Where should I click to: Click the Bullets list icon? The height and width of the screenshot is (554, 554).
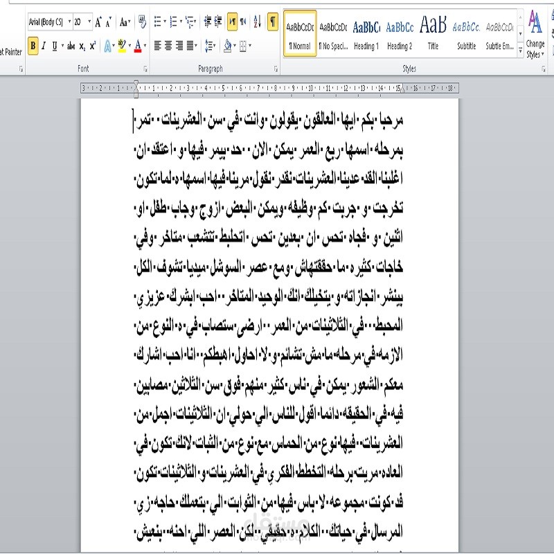point(158,22)
